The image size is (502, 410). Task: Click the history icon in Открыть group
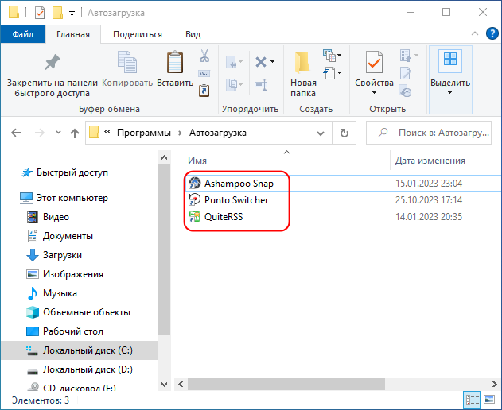click(406, 91)
